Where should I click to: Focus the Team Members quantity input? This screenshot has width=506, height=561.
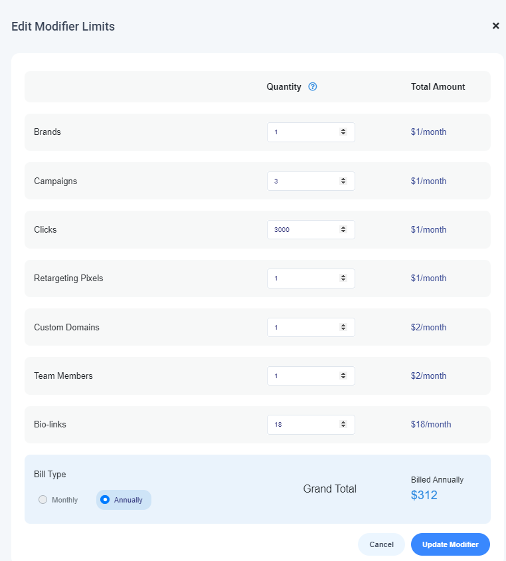[302, 376]
